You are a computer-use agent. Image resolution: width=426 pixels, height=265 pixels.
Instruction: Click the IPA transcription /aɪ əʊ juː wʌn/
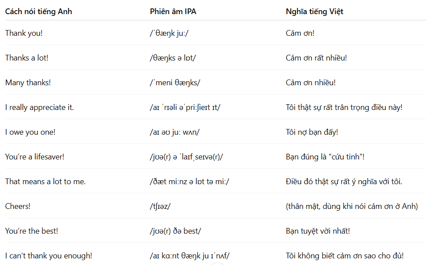pos(175,132)
